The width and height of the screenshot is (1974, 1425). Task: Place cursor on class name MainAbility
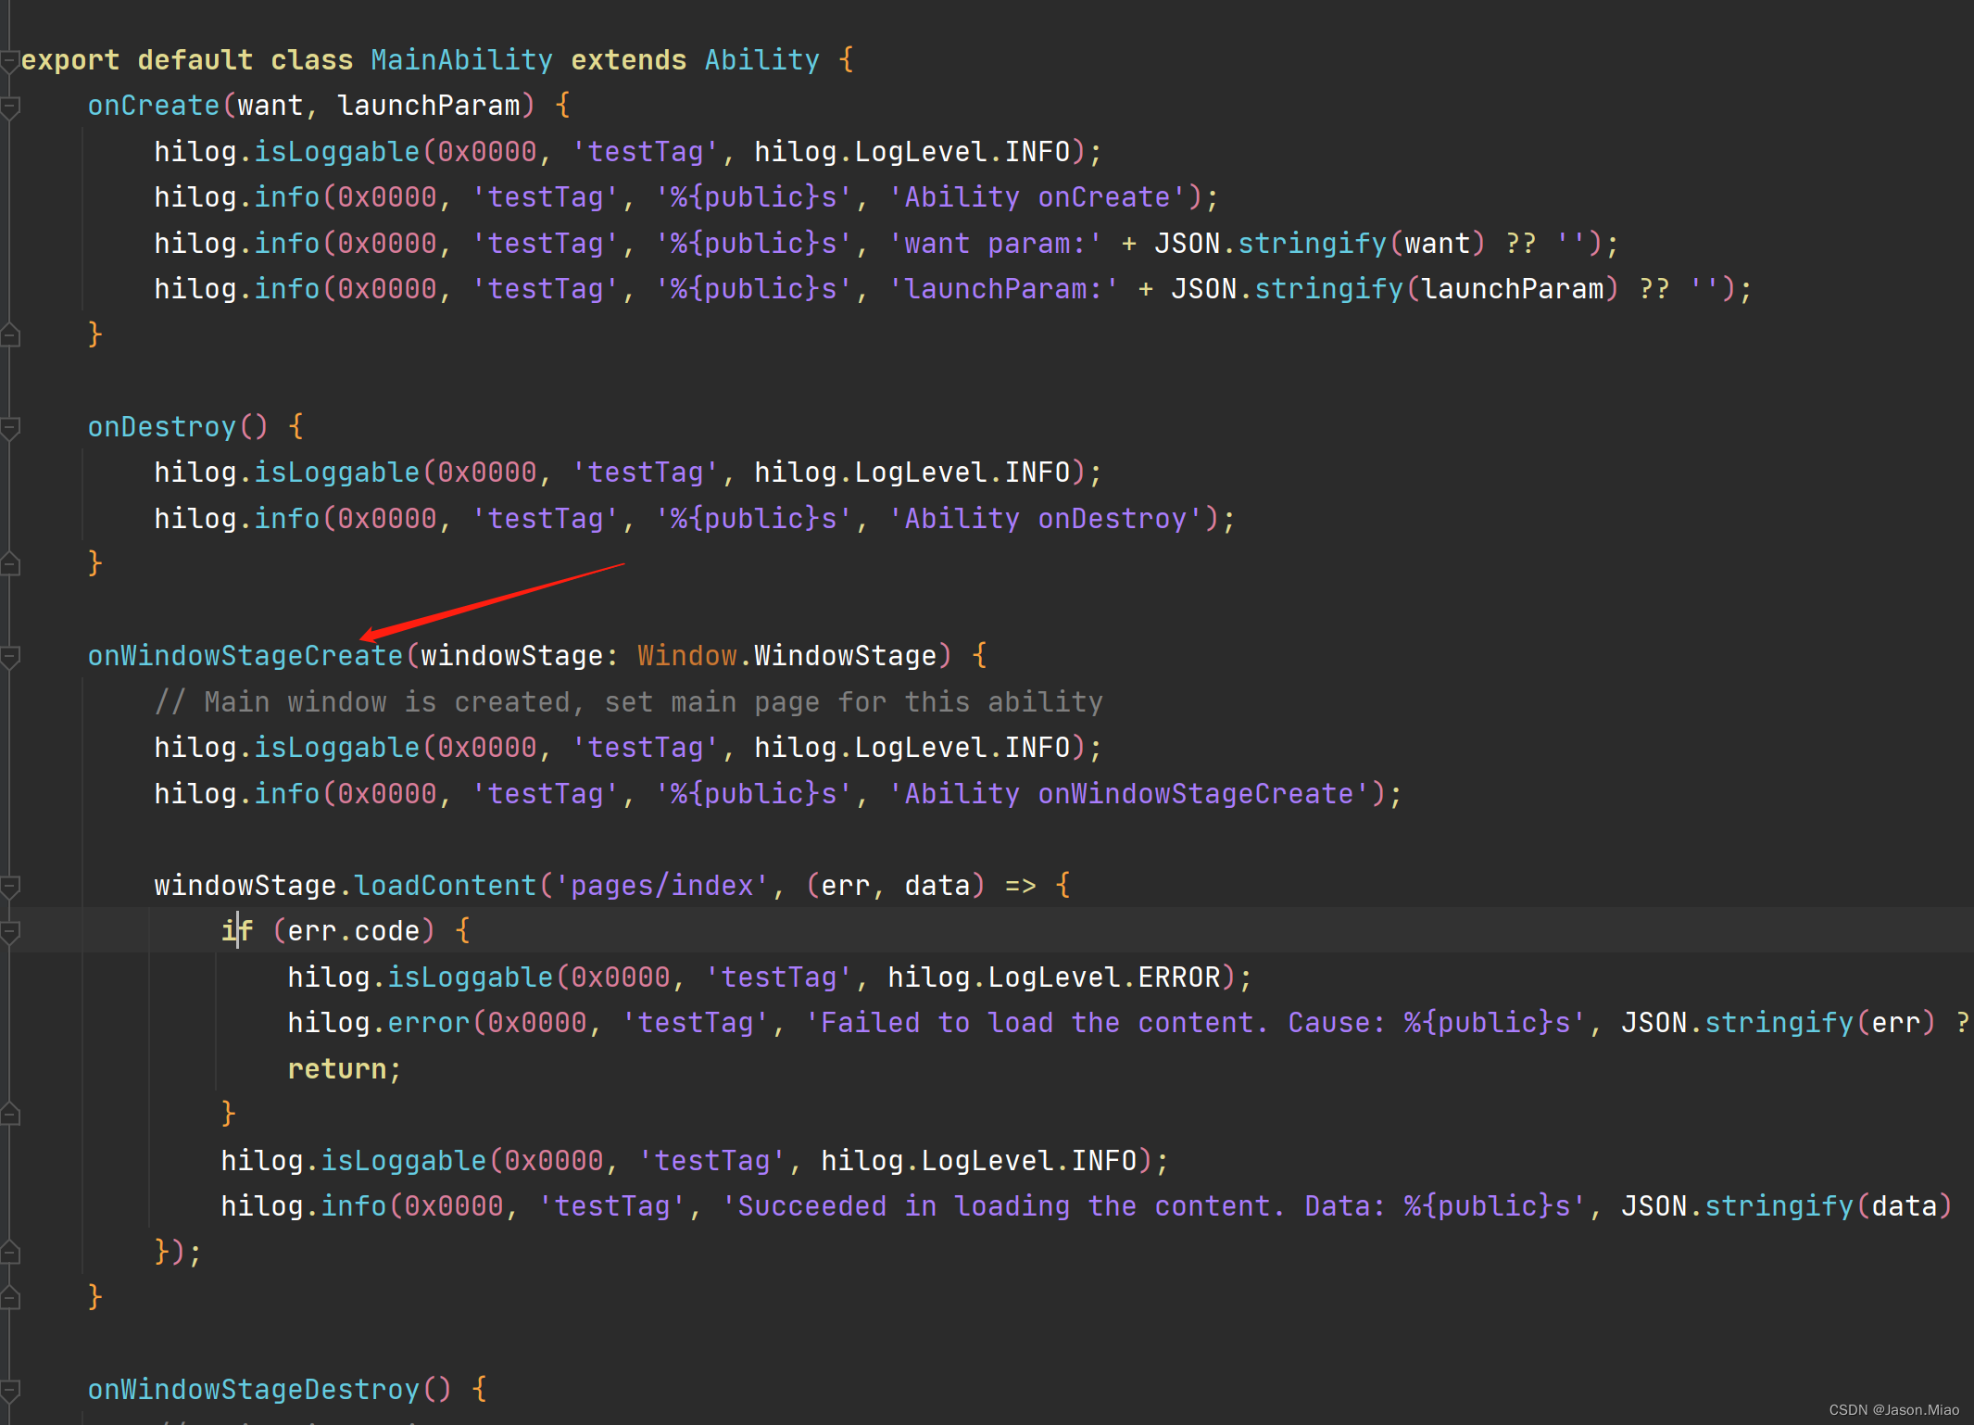click(x=461, y=60)
